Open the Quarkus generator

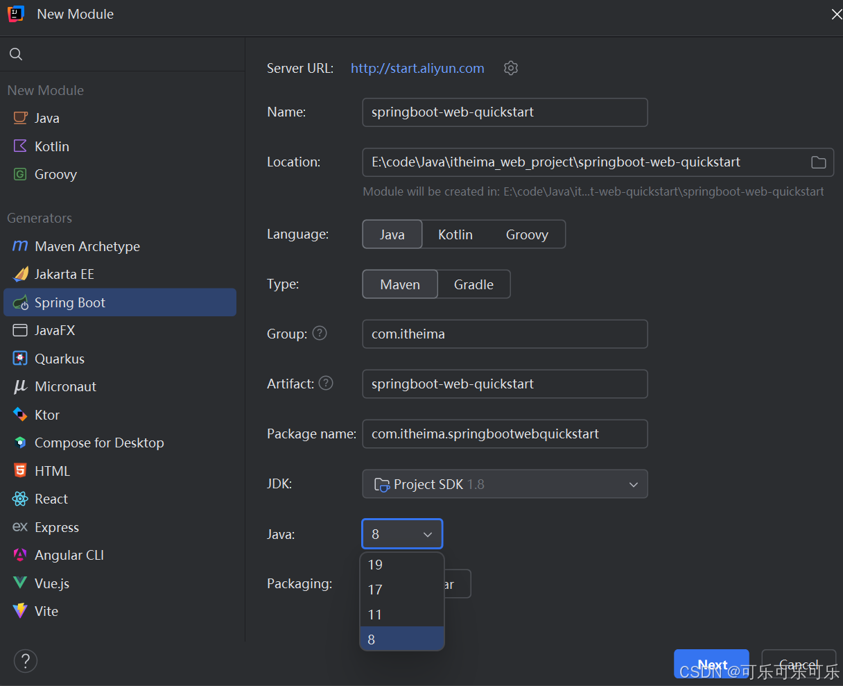point(57,359)
